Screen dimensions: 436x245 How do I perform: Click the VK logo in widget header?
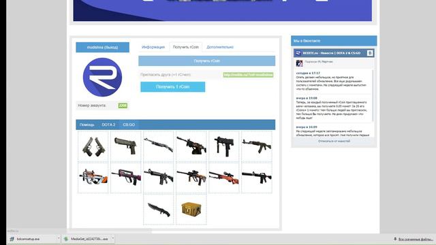(x=370, y=53)
